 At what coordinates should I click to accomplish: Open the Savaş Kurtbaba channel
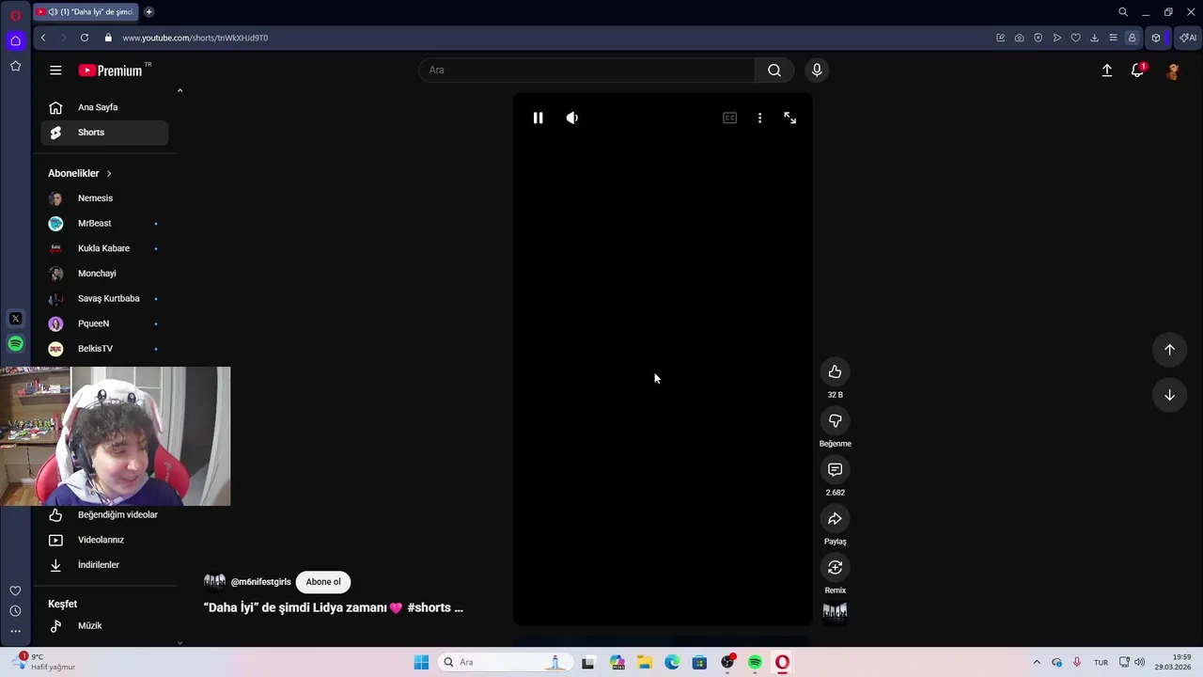click(104, 298)
